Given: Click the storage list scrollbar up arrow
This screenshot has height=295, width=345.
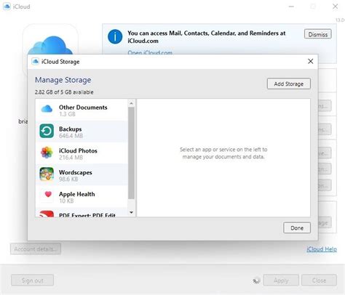Looking at the screenshot, I should 131,103.
